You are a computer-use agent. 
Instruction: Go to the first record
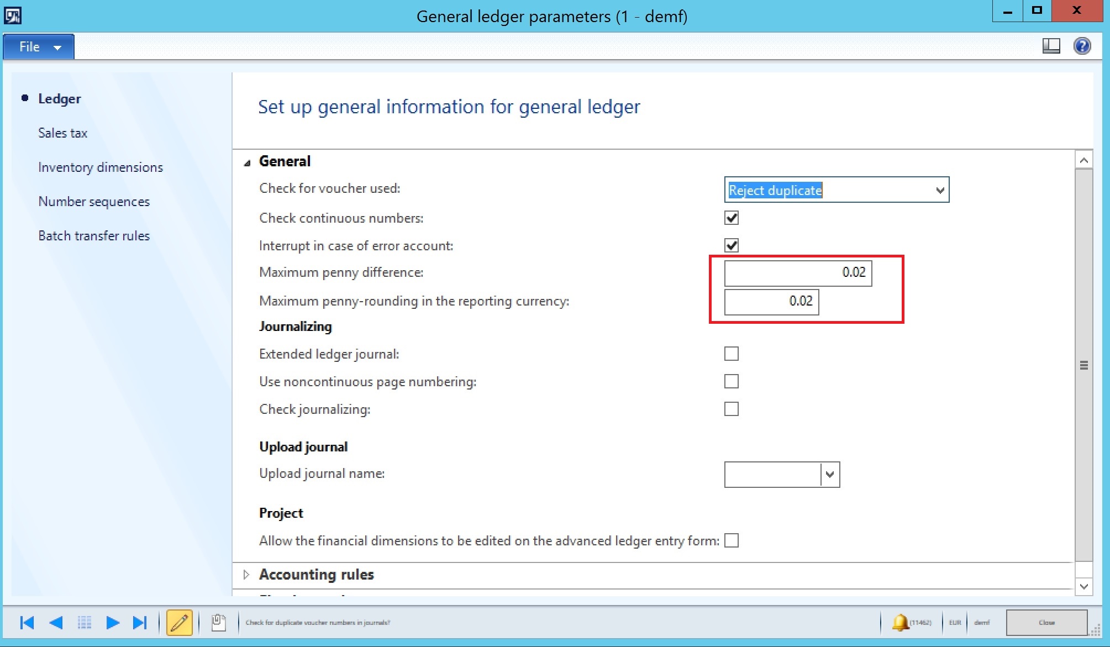coord(27,623)
